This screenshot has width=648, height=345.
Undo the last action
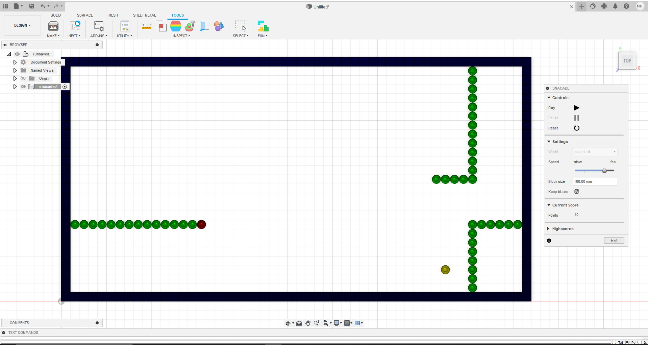43,6
